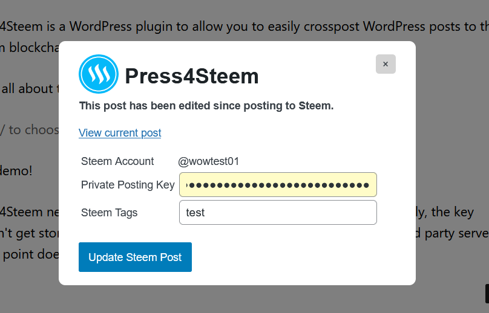Screen dimensions: 489x313
Task: Click the grey background text '/ to choos'
Action: coord(29,130)
